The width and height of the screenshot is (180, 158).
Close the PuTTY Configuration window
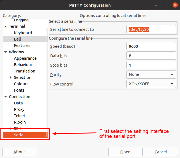175,5
